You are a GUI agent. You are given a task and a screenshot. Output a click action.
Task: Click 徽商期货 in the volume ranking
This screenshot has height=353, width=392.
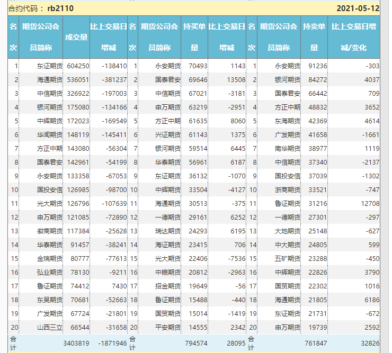pyautogui.click(x=49, y=231)
